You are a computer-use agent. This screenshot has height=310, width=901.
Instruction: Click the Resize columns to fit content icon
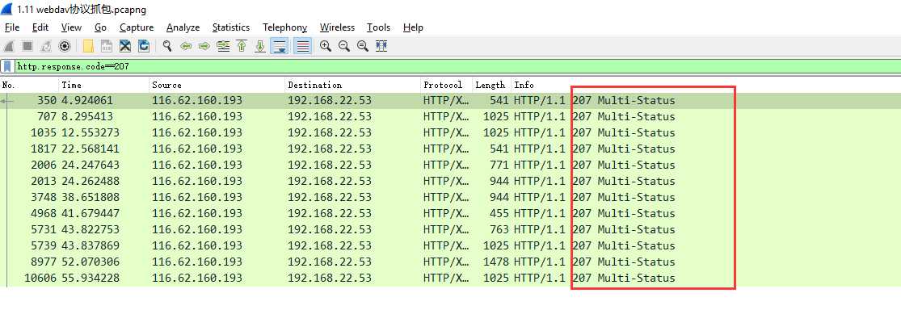coord(381,46)
